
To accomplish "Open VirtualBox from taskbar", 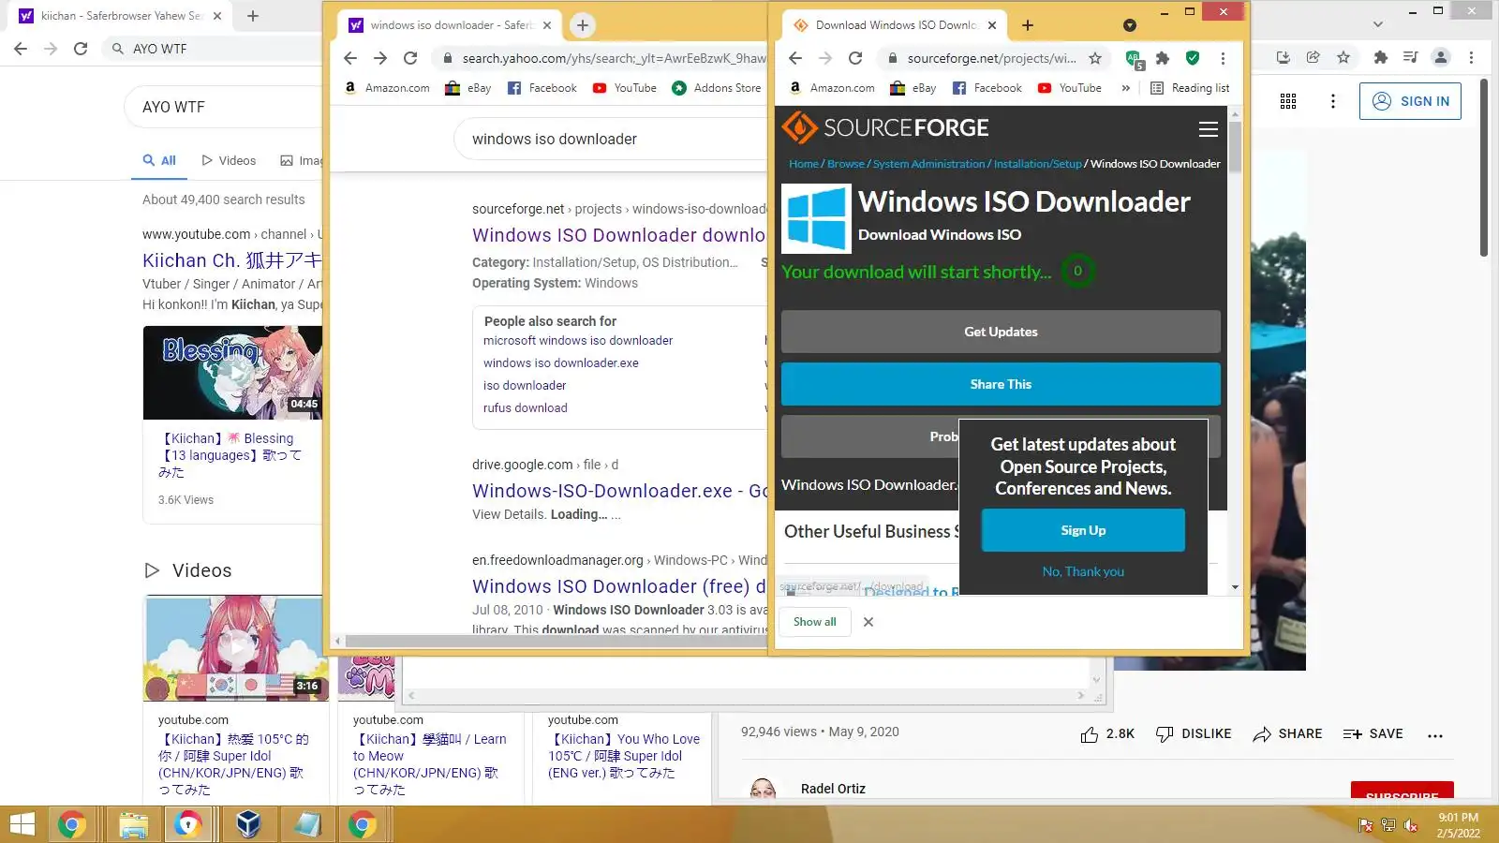I will (x=248, y=824).
